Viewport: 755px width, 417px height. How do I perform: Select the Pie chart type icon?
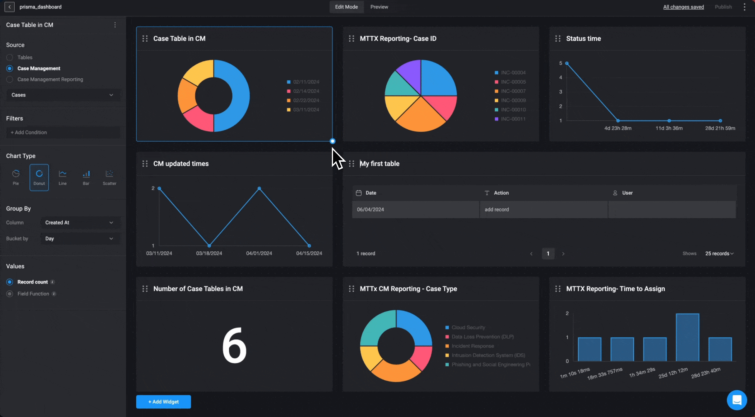click(16, 177)
